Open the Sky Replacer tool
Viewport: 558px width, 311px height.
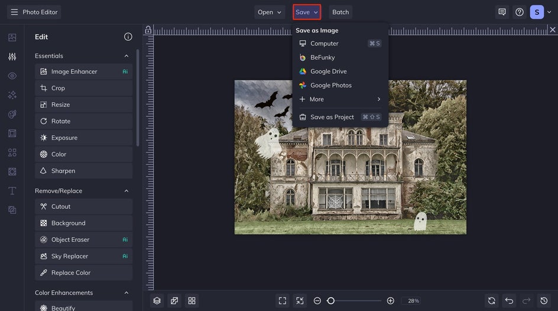tap(83, 256)
